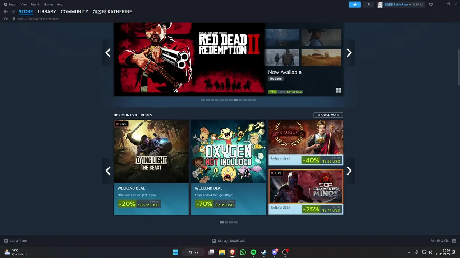The width and height of the screenshot is (460, 258).
Task: Open the SCP Fragmented Minds deal
Action: point(306,192)
